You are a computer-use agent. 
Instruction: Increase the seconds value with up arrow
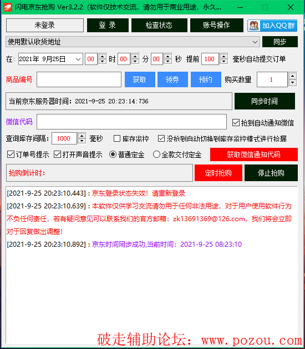pos(168,57)
